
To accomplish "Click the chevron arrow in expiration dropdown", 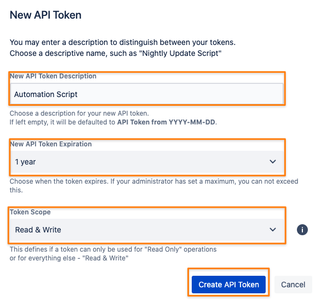I will point(273,162).
